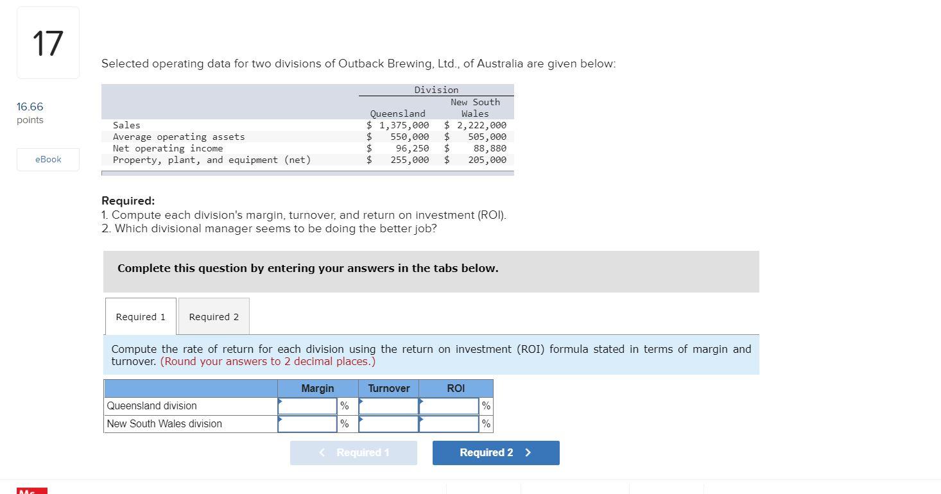
Task: Click the question number 17 box
Action: (x=47, y=42)
